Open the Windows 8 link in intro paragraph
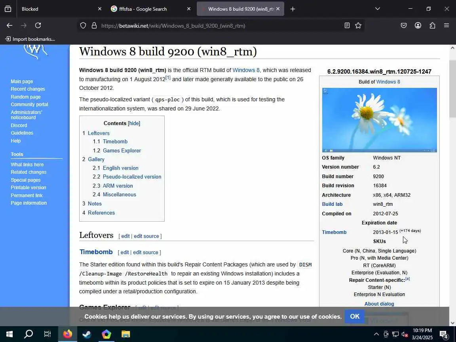 click(x=246, y=70)
